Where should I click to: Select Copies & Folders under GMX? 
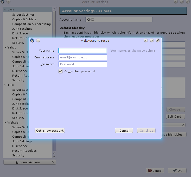pos(24,19)
